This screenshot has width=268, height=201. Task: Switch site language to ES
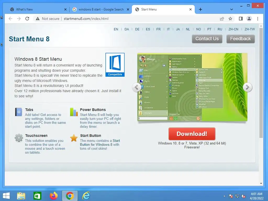click(x=148, y=29)
